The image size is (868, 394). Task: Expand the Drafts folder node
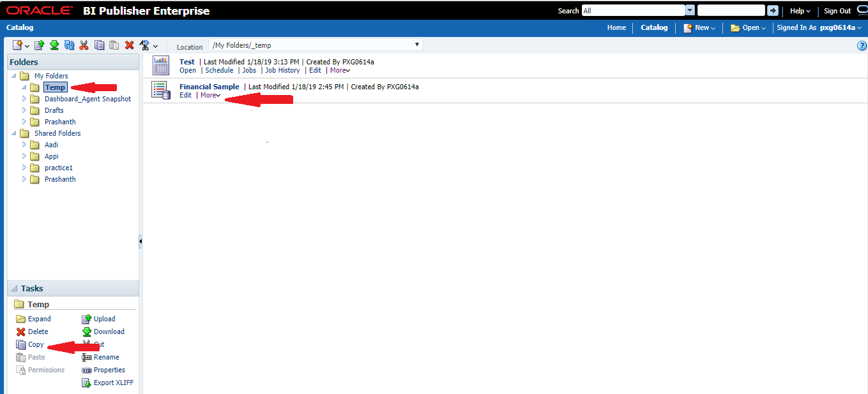24,110
